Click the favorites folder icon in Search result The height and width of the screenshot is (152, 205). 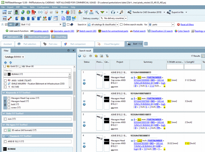point(96,56)
